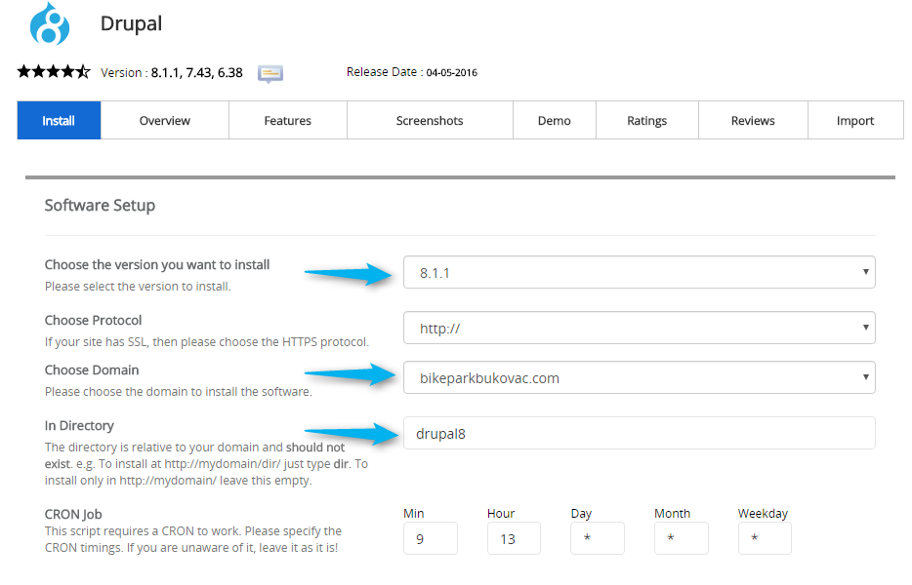Click the In Directory field containing drupal8
912x585 pixels.
tap(640, 433)
